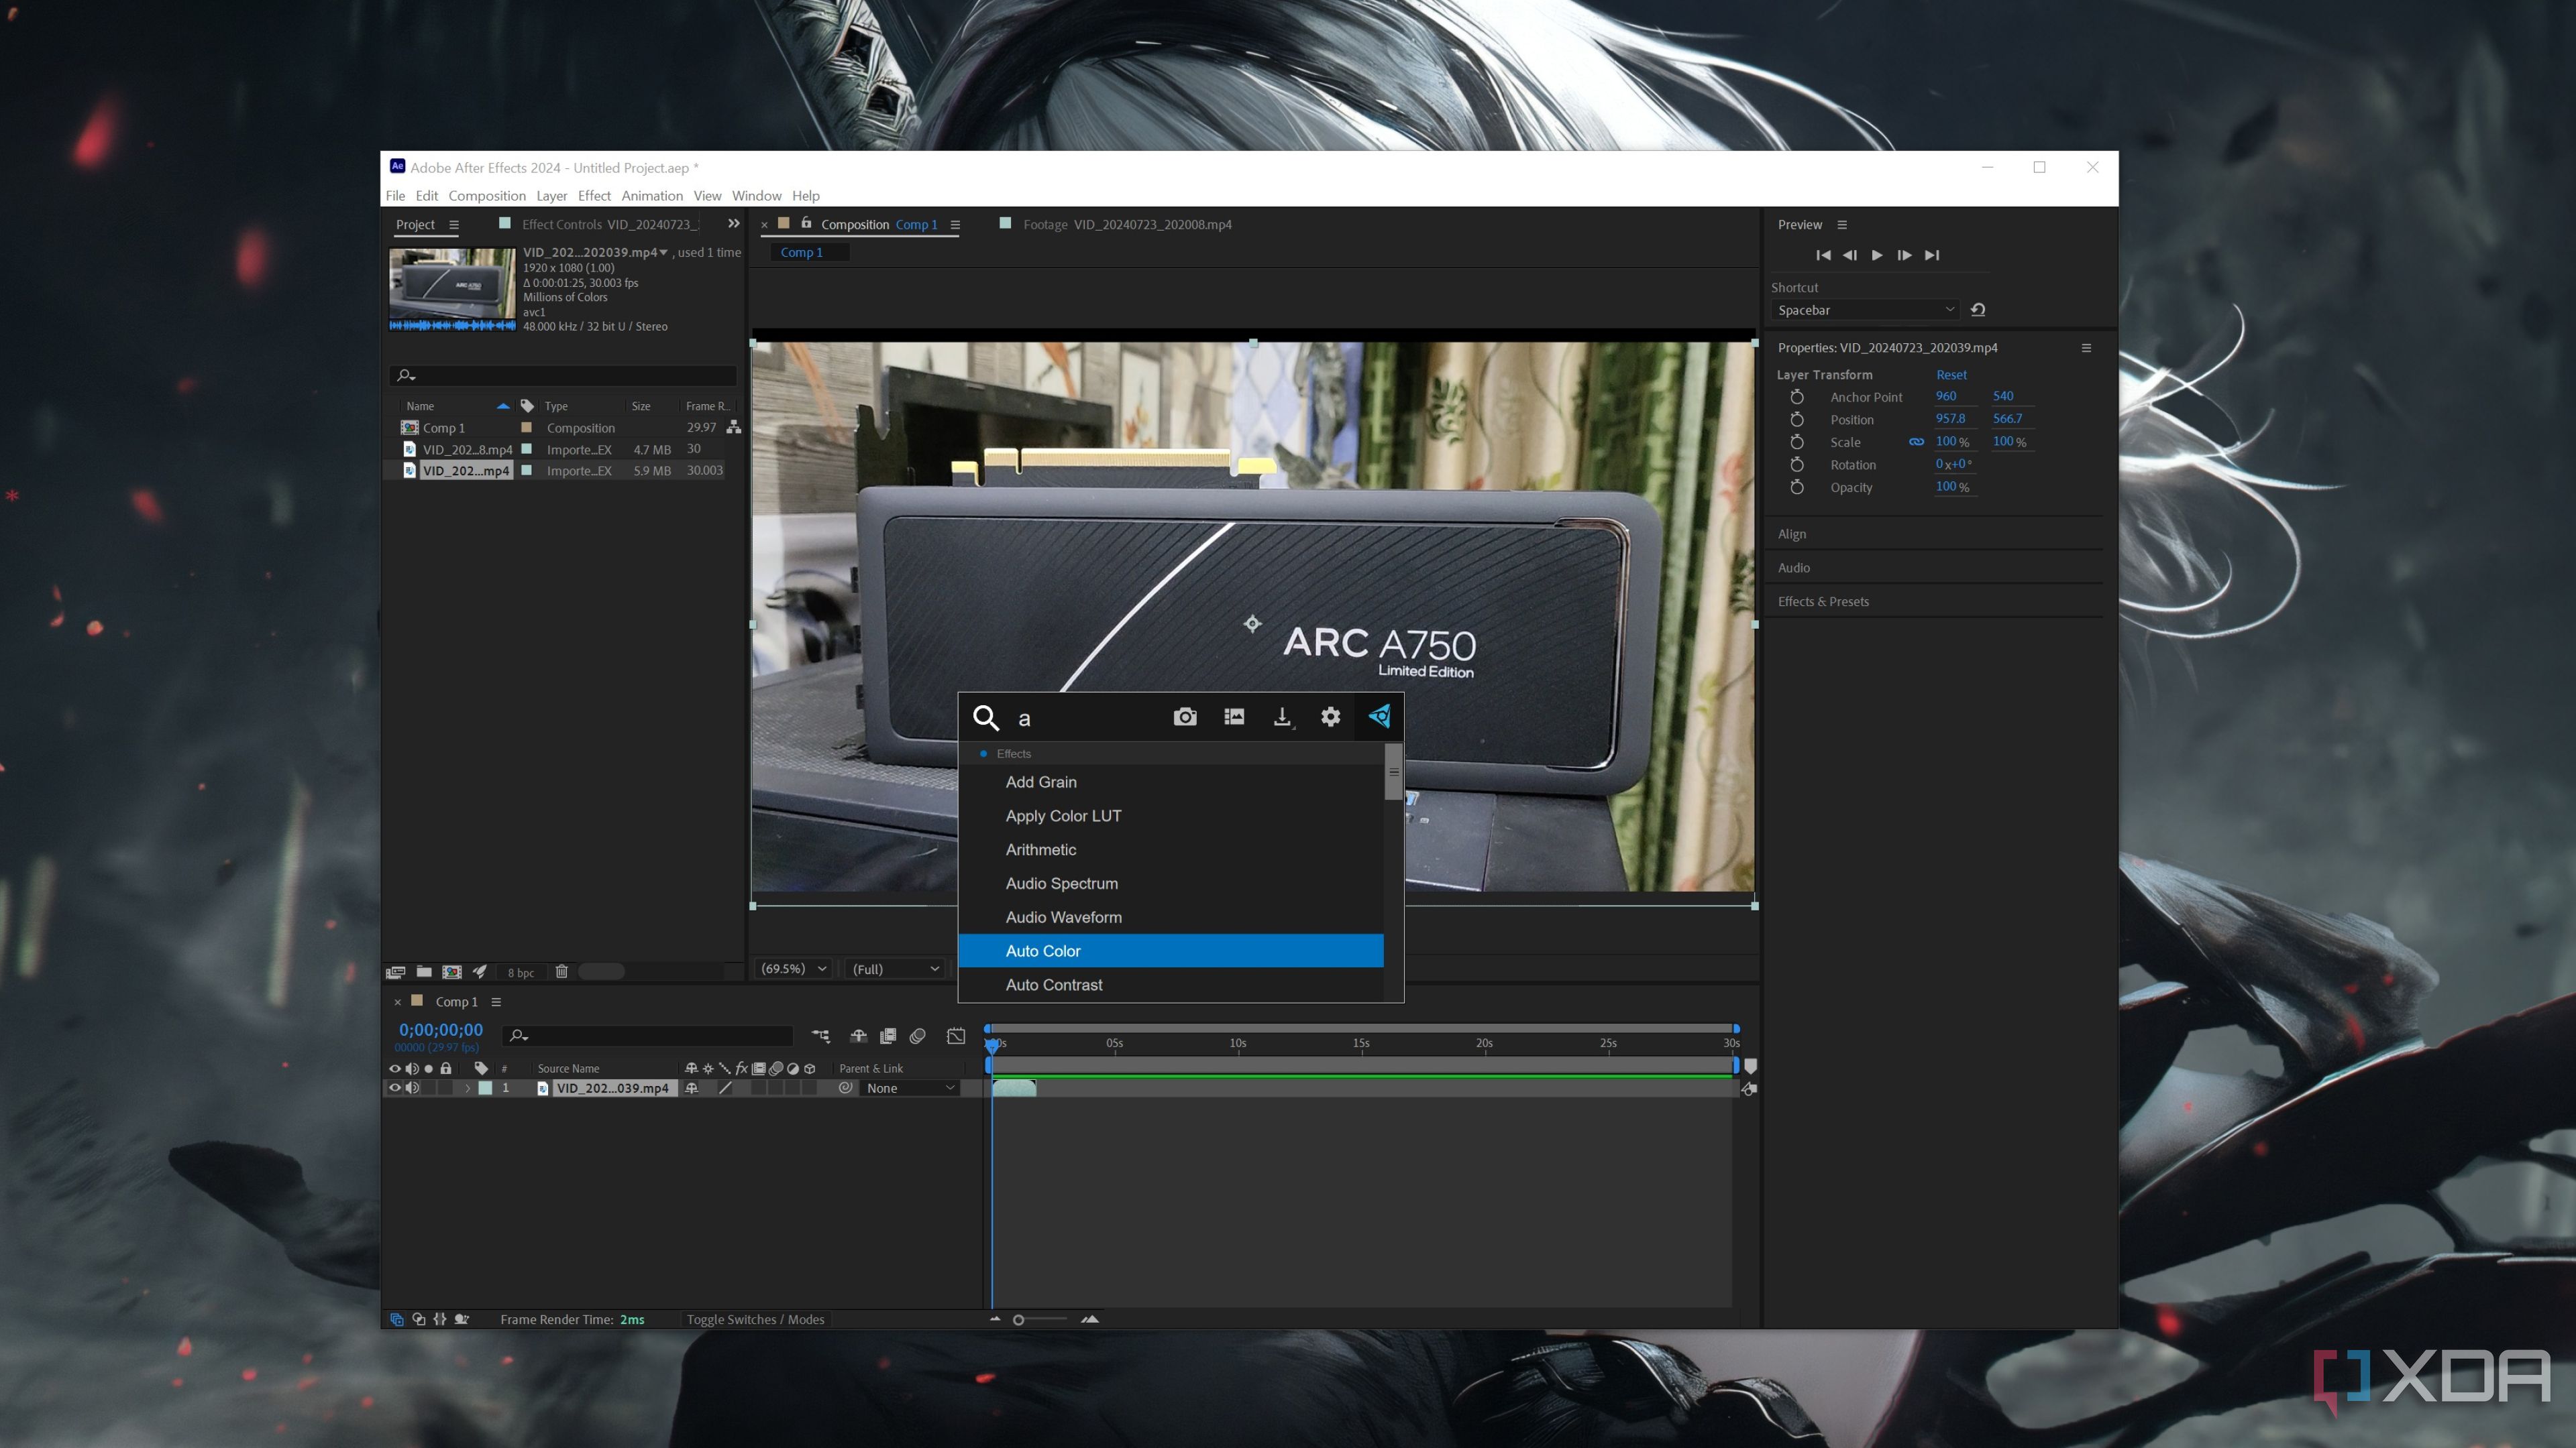Select Auto Contrast effect in list
The height and width of the screenshot is (1448, 2576).
pyautogui.click(x=1170, y=984)
